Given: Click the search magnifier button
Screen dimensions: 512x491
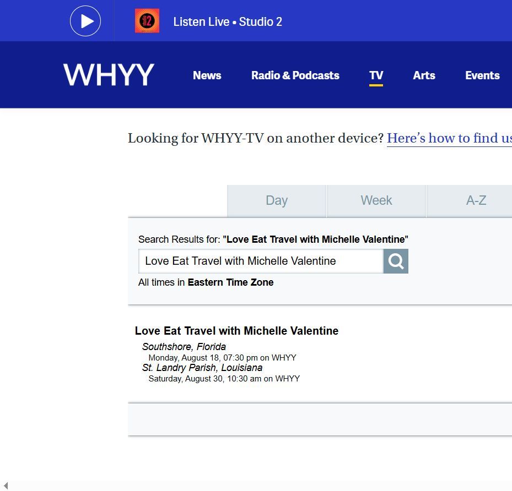Looking at the screenshot, I should (396, 261).
